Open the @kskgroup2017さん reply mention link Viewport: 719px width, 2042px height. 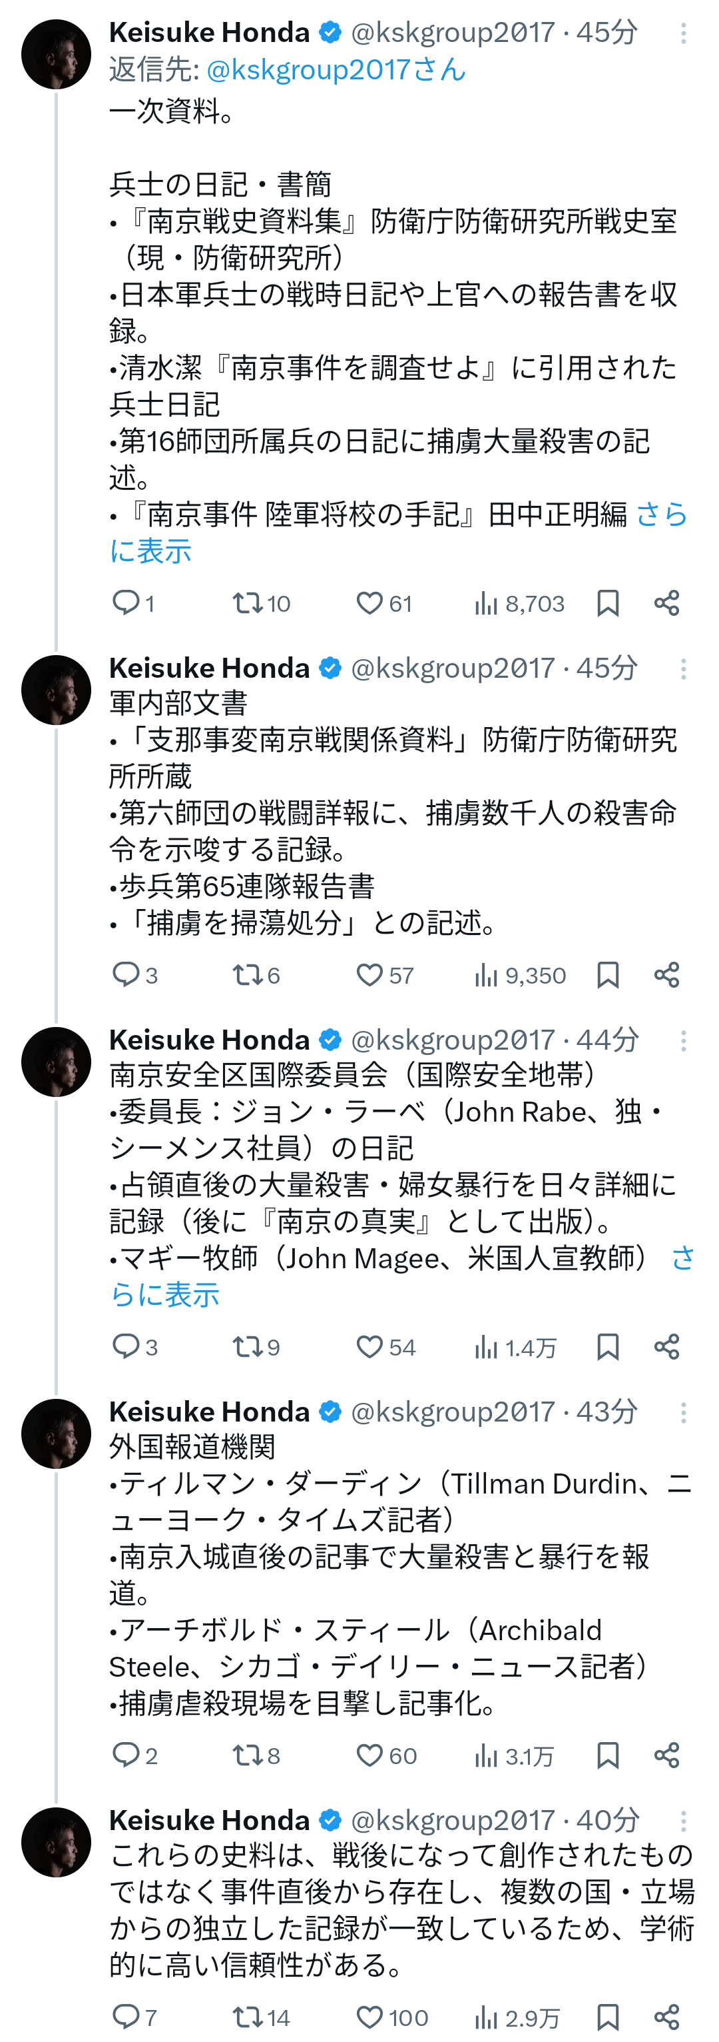coord(336,70)
